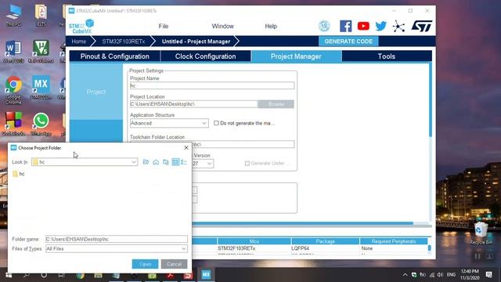This screenshot has width=501, height=282.
Task: Select Project section in left sidebar
Action: click(96, 92)
